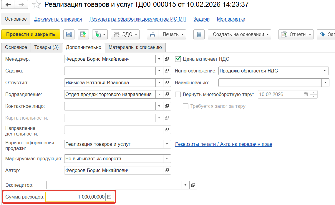335x205 pixels.
Task: Open the Менеджер record with the open icon
Action: (167, 59)
